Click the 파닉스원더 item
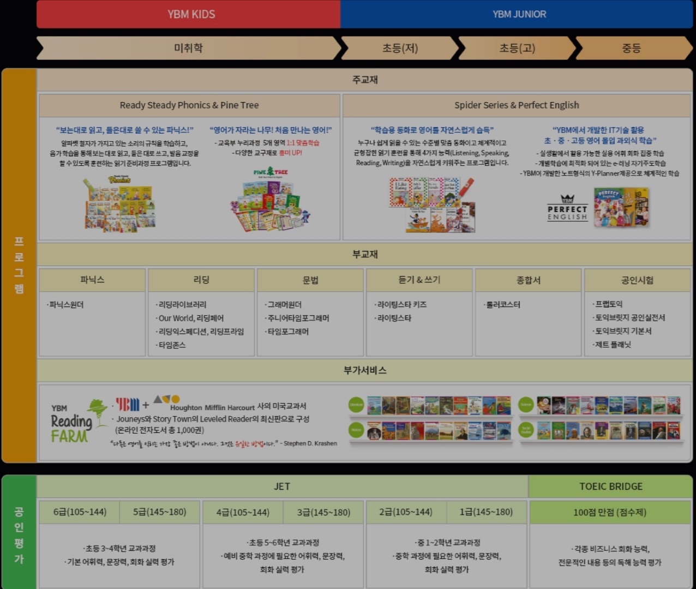This screenshot has width=696, height=589. [x=65, y=305]
